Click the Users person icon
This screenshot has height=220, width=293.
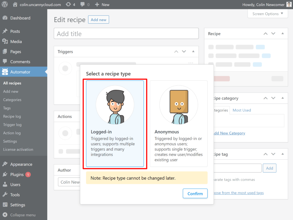5,185
